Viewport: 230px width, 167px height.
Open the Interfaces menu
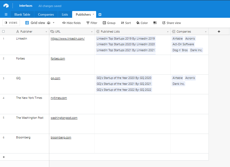coord(26,6)
